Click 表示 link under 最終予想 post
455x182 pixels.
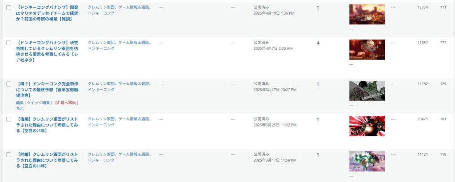[x=20, y=109]
